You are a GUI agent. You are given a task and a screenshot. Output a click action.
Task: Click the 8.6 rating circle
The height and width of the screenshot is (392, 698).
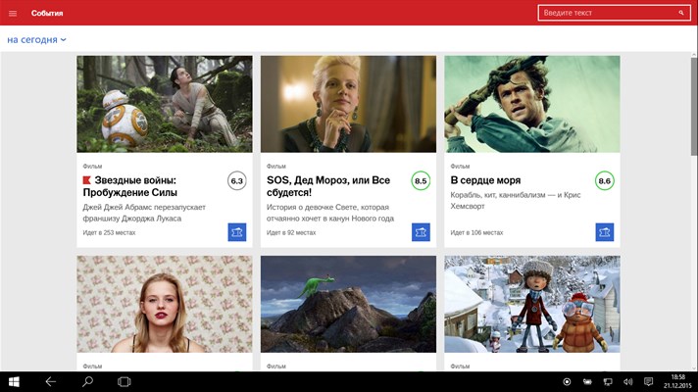point(605,181)
